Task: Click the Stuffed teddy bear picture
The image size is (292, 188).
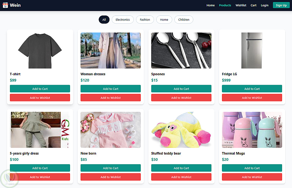Action: point(181,130)
